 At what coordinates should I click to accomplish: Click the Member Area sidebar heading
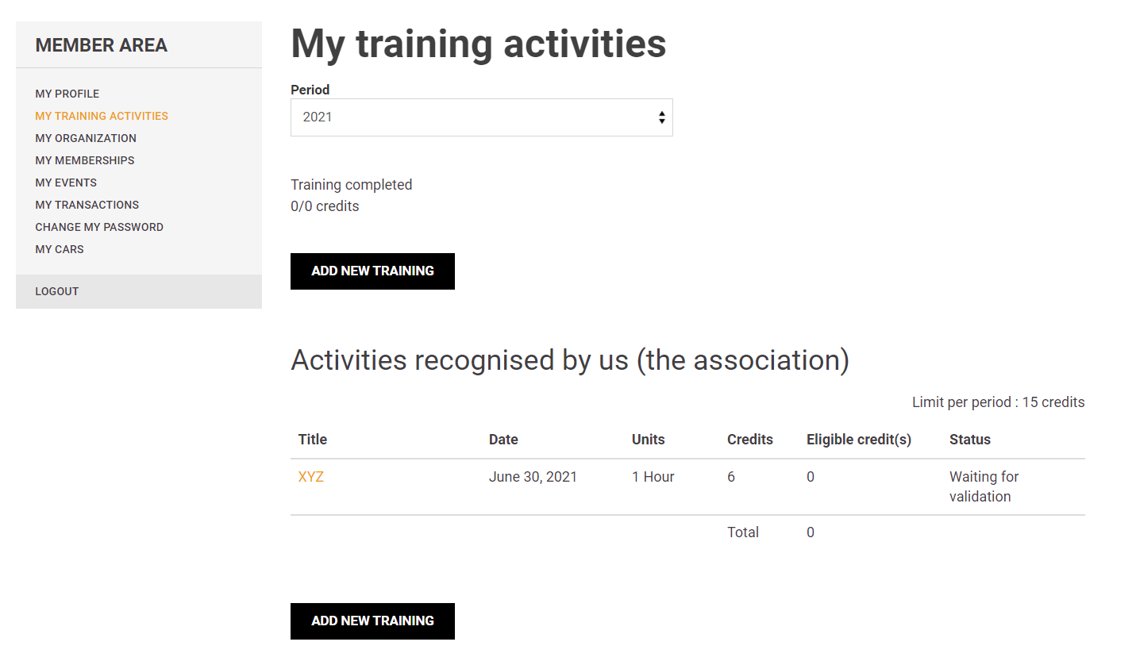click(x=102, y=45)
